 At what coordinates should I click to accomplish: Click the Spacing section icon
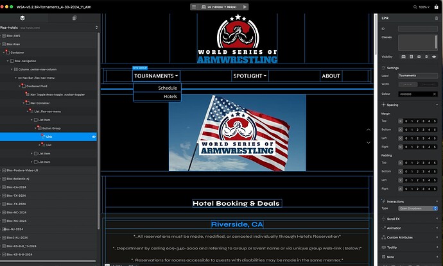[383, 104]
